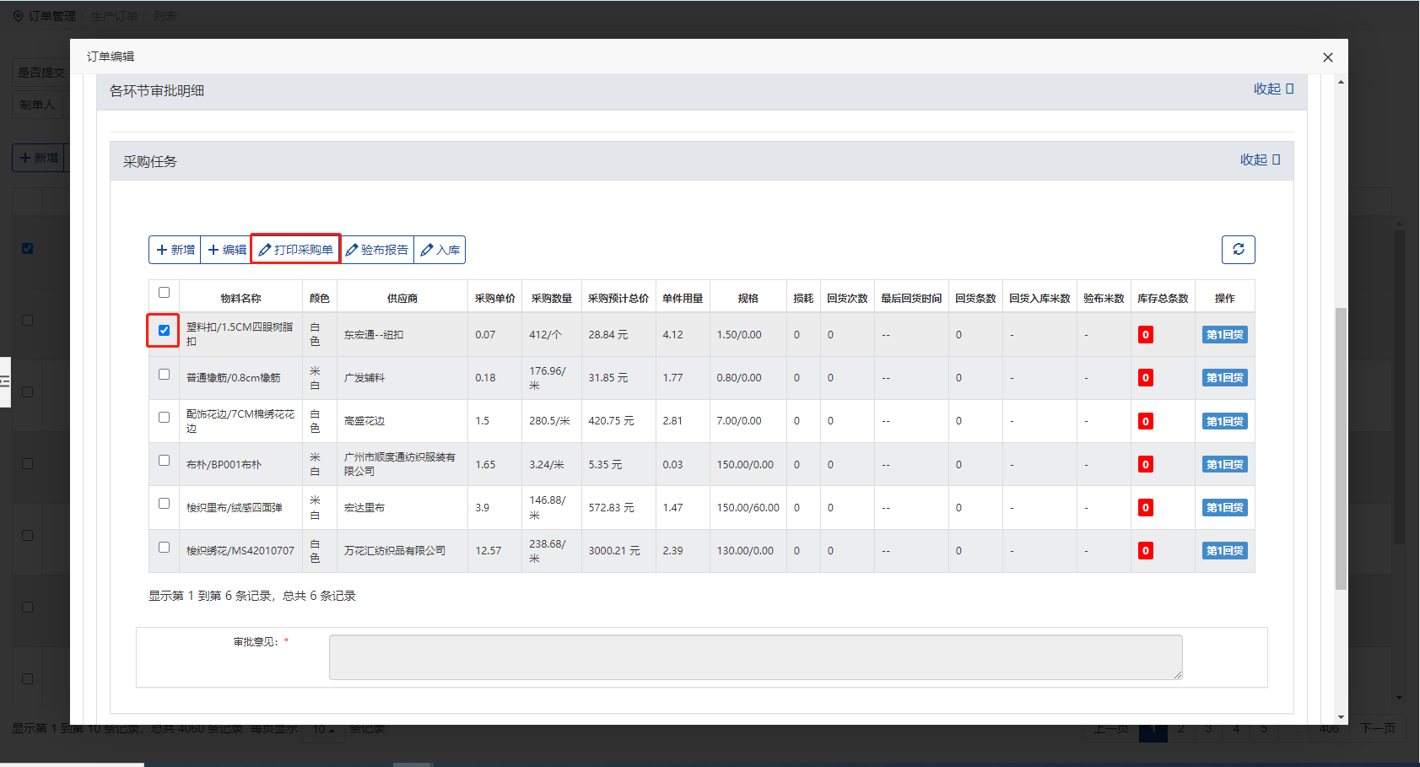Click red stock count badge in 梭织绣花 row
Viewport: 1420px width, 767px height.
pos(1145,551)
